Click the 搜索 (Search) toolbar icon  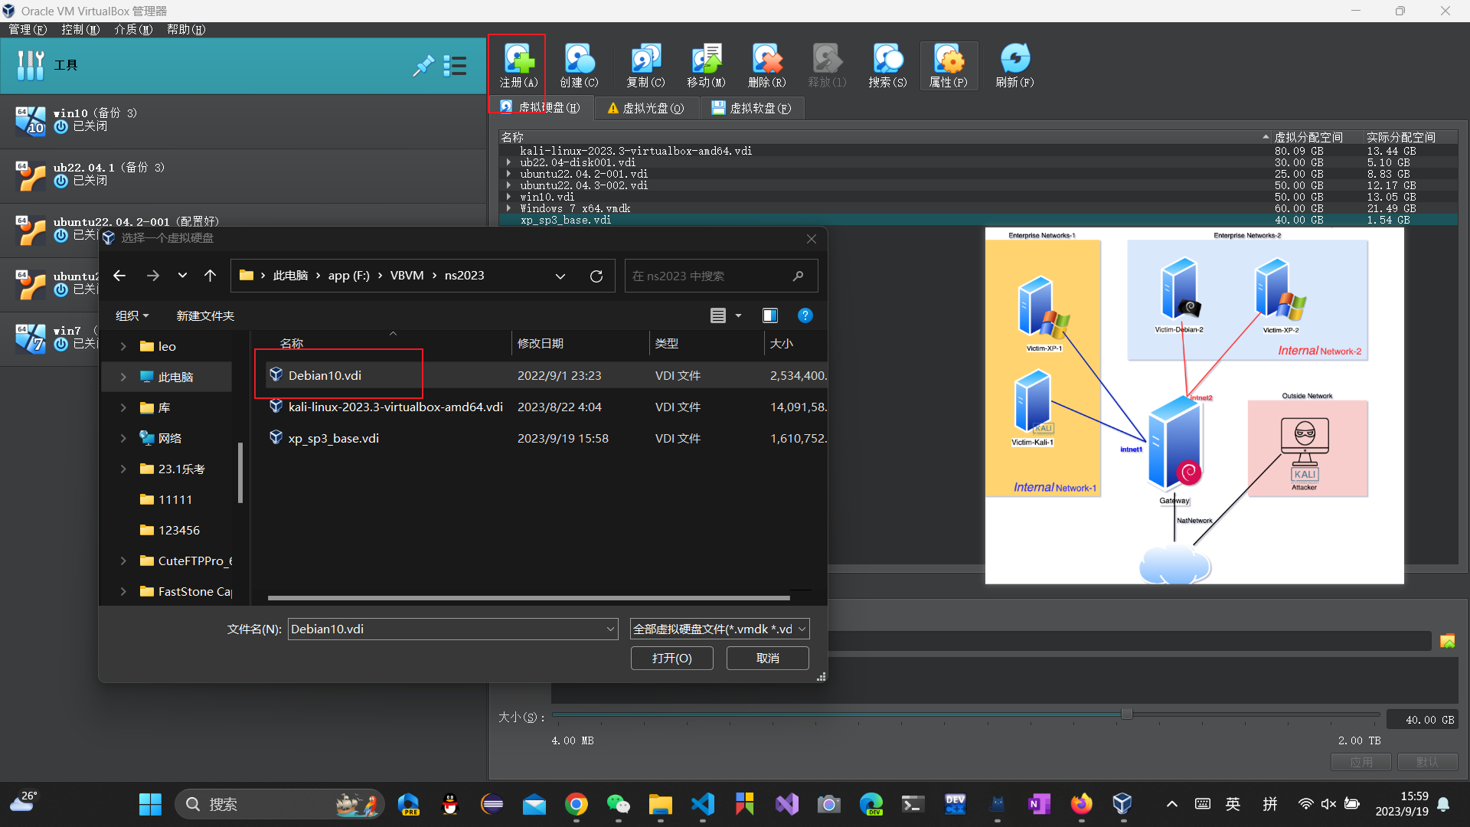tap(887, 66)
